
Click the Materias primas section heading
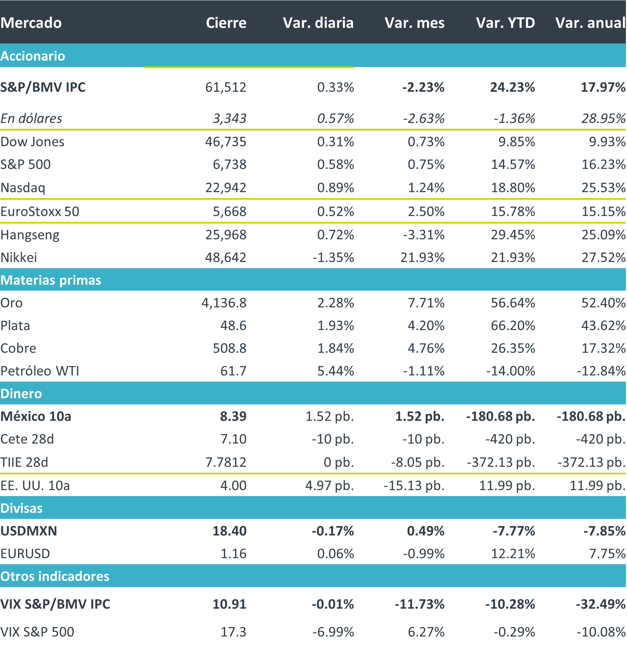coord(51,280)
